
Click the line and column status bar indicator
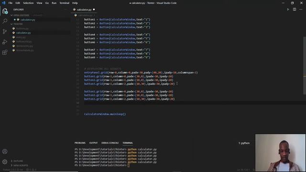pyautogui.click(x=243, y=170)
